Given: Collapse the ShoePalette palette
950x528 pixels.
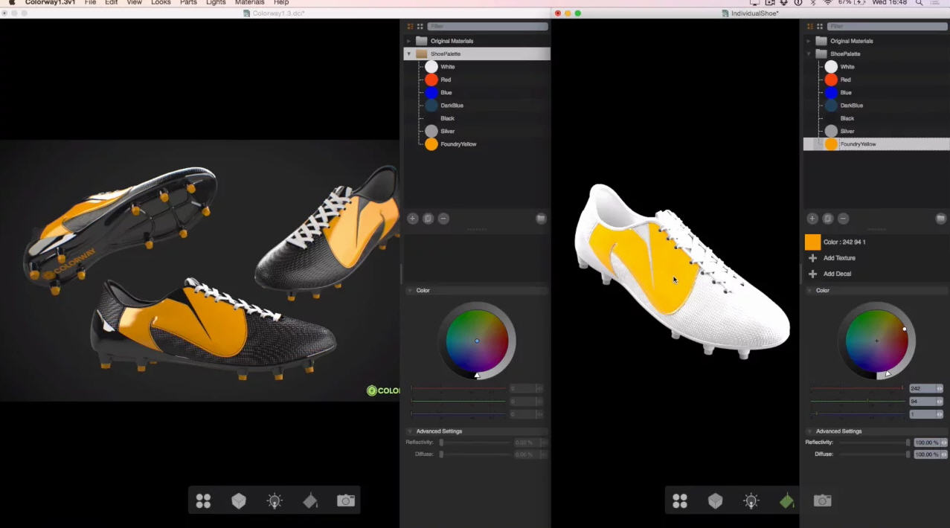Looking at the screenshot, I should pyautogui.click(x=408, y=54).
